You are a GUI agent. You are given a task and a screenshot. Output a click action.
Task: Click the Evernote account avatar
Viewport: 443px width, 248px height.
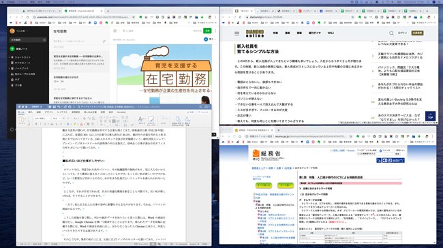12,31
